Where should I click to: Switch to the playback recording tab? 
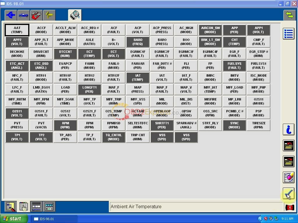[x=49, y=206]
